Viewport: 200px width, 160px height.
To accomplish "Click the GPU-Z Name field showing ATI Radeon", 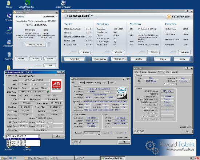I will click(x=34, y=80).
